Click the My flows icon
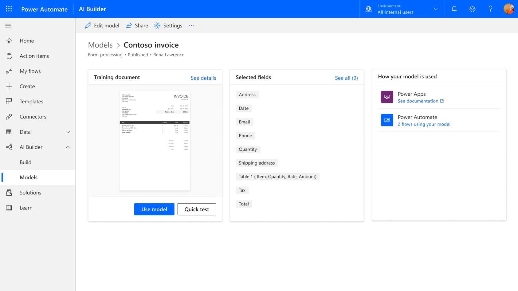Image resolution: width=518 pixels, height=291 pixels. tap(9, 71)
